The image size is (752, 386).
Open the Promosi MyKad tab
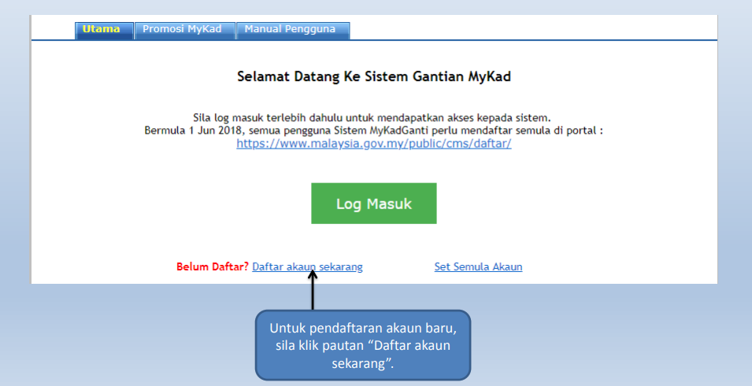[182, 30]
